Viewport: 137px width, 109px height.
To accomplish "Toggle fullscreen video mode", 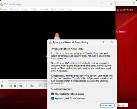I will coord(28,86).
